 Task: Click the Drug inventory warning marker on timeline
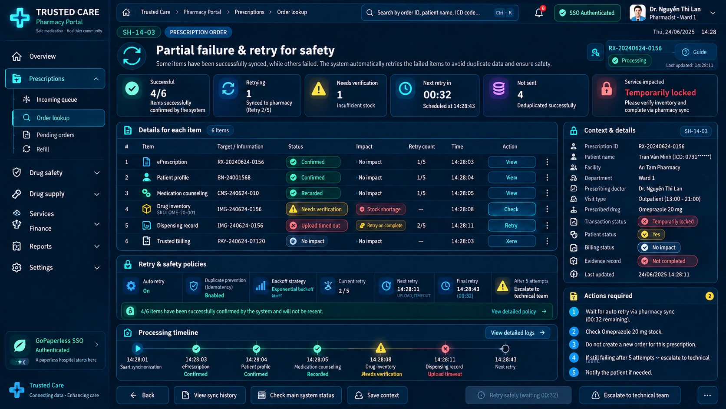point(380,348)
